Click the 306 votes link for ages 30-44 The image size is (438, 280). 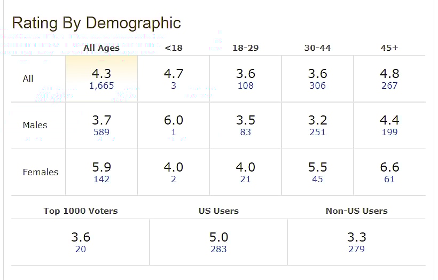pyautogui.click(x=317, y=85)
